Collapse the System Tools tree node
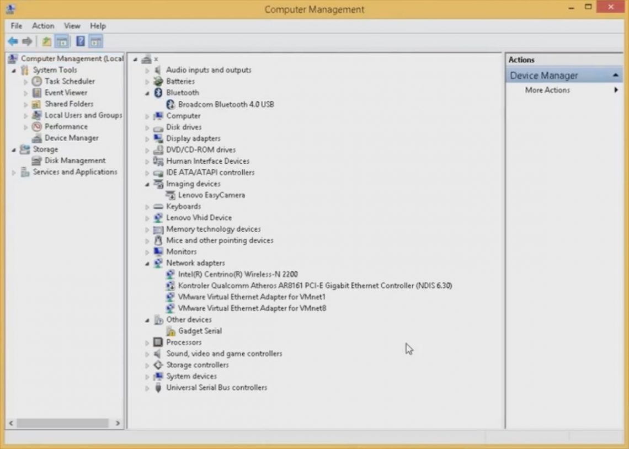The height and width of the screenshot is (449, 629). [13, 70]
